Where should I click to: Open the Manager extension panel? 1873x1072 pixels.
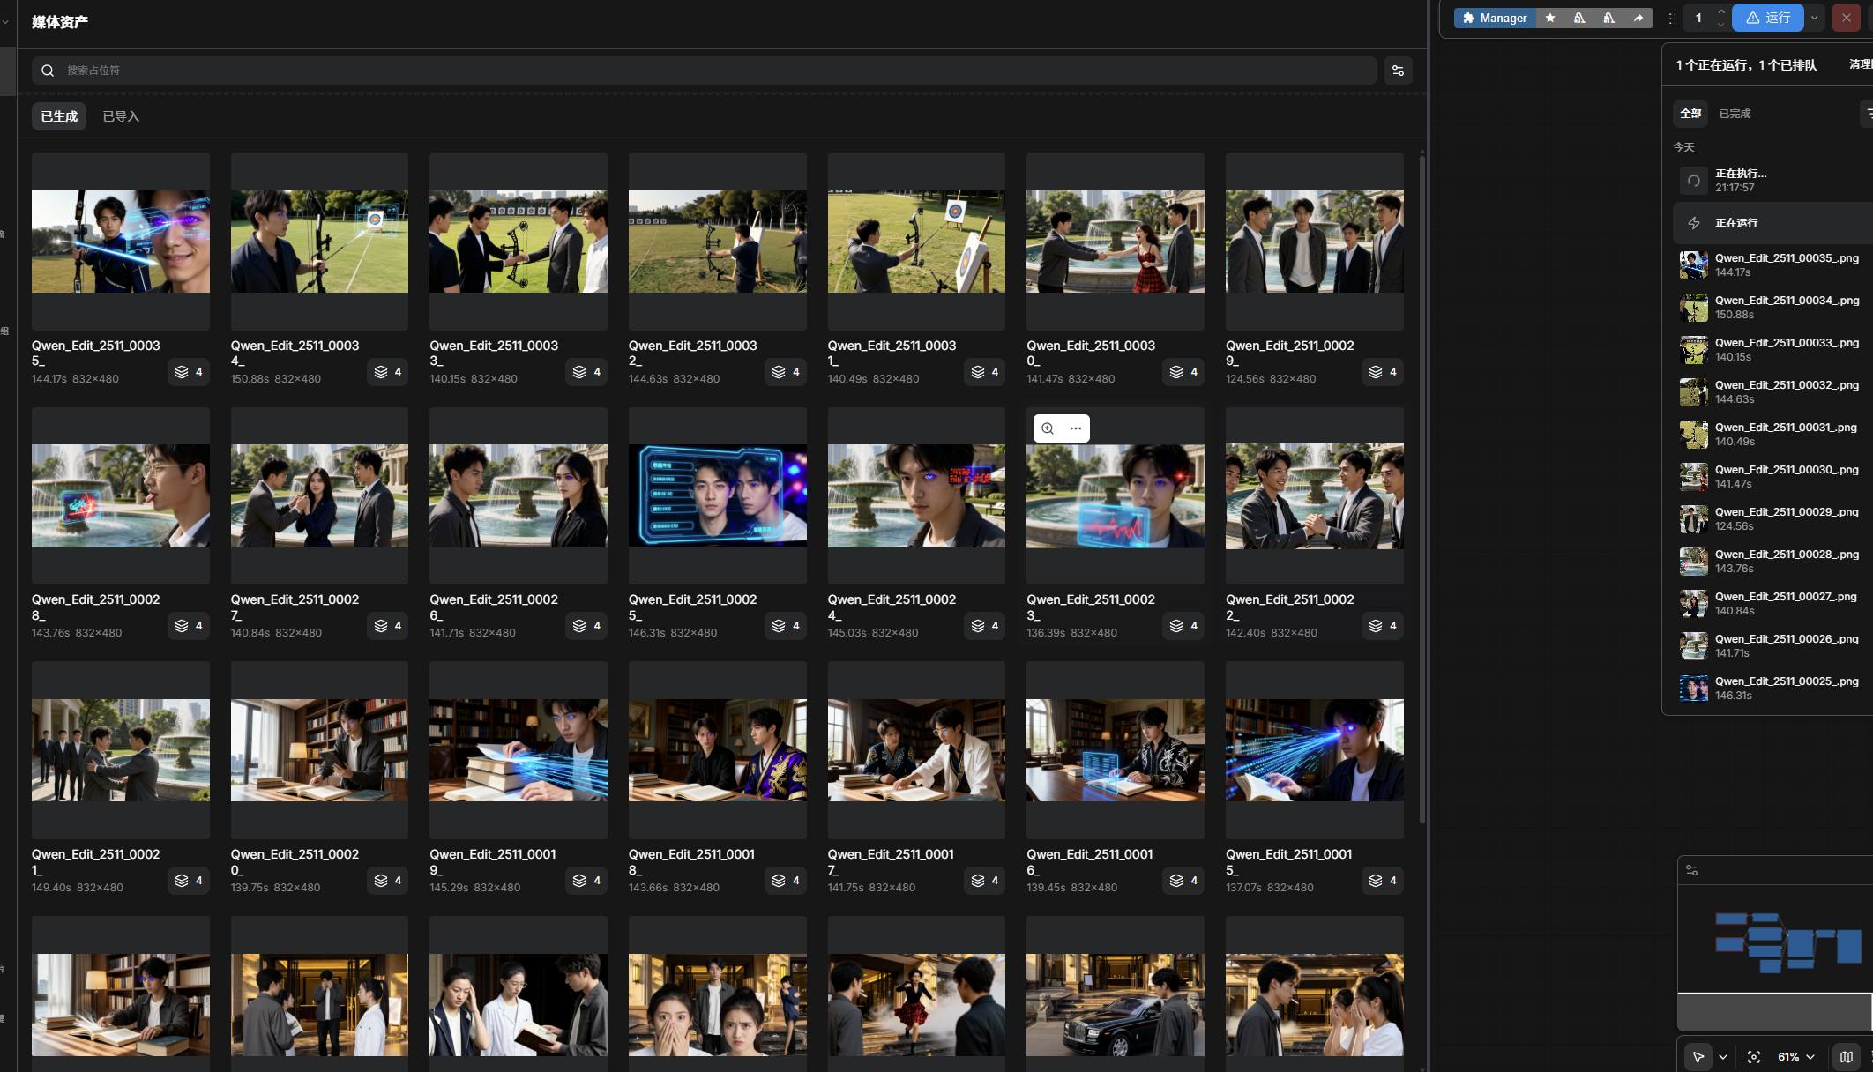(1495, 18)
